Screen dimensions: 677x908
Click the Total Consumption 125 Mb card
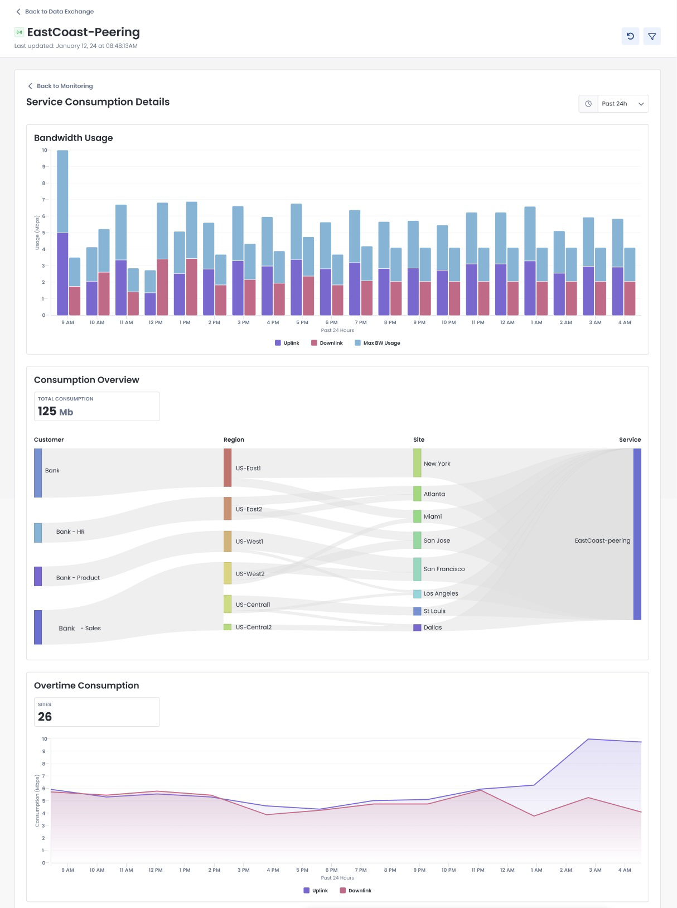[97, 407]
